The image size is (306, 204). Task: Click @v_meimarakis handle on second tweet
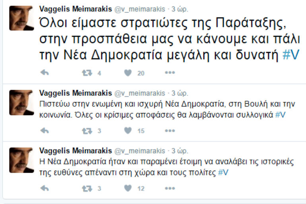[x=140, y=93]
